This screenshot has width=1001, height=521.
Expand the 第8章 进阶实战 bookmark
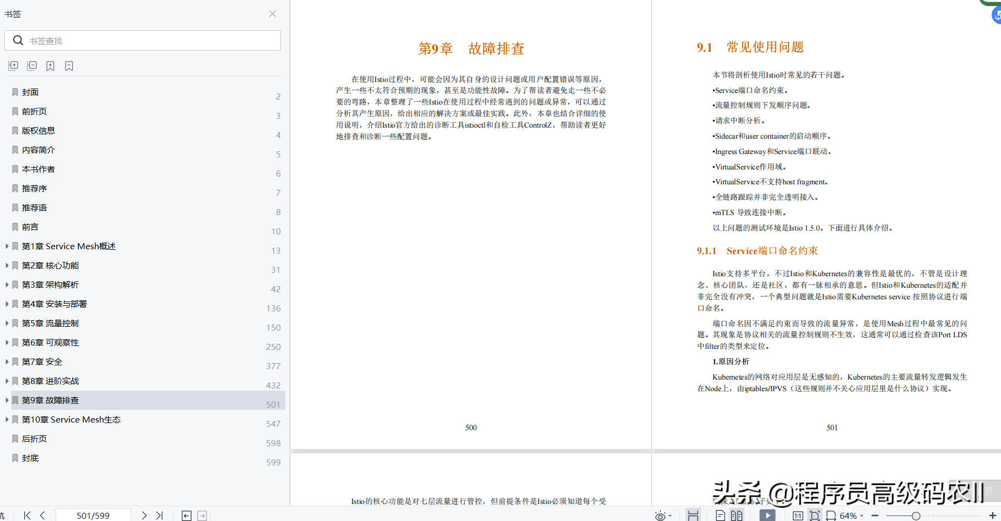[x=7, y=381]
